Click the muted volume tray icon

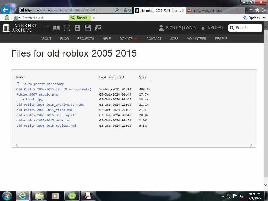point(242,196)
